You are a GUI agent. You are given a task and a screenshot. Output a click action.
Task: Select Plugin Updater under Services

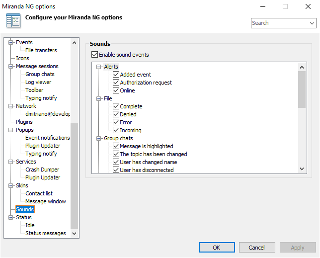[43, 177]
